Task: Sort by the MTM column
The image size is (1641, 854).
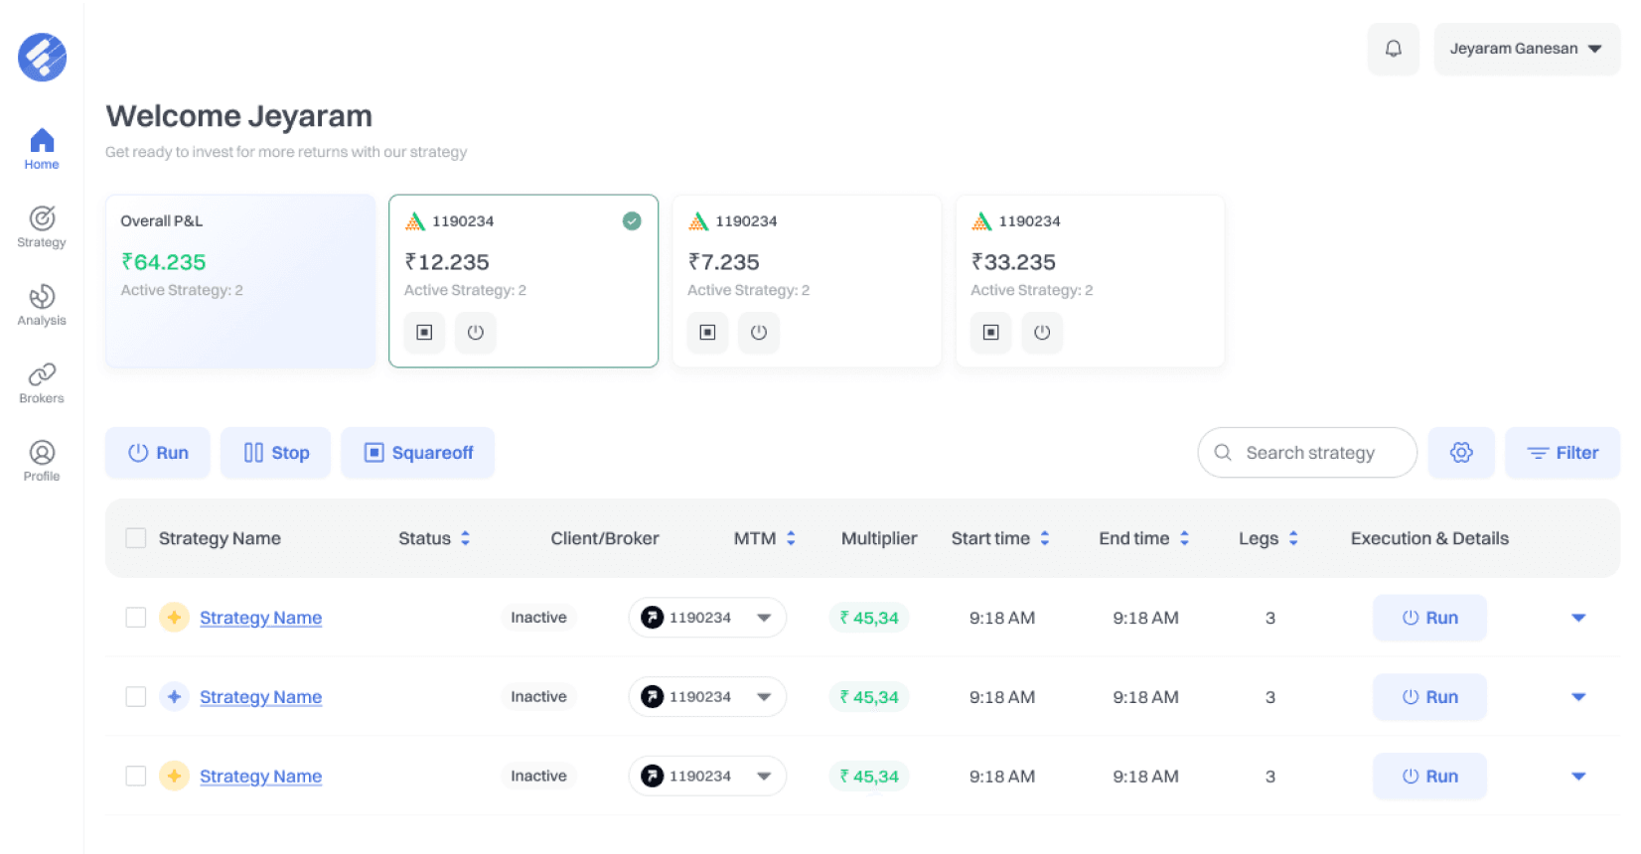Action: coord(791,538)
